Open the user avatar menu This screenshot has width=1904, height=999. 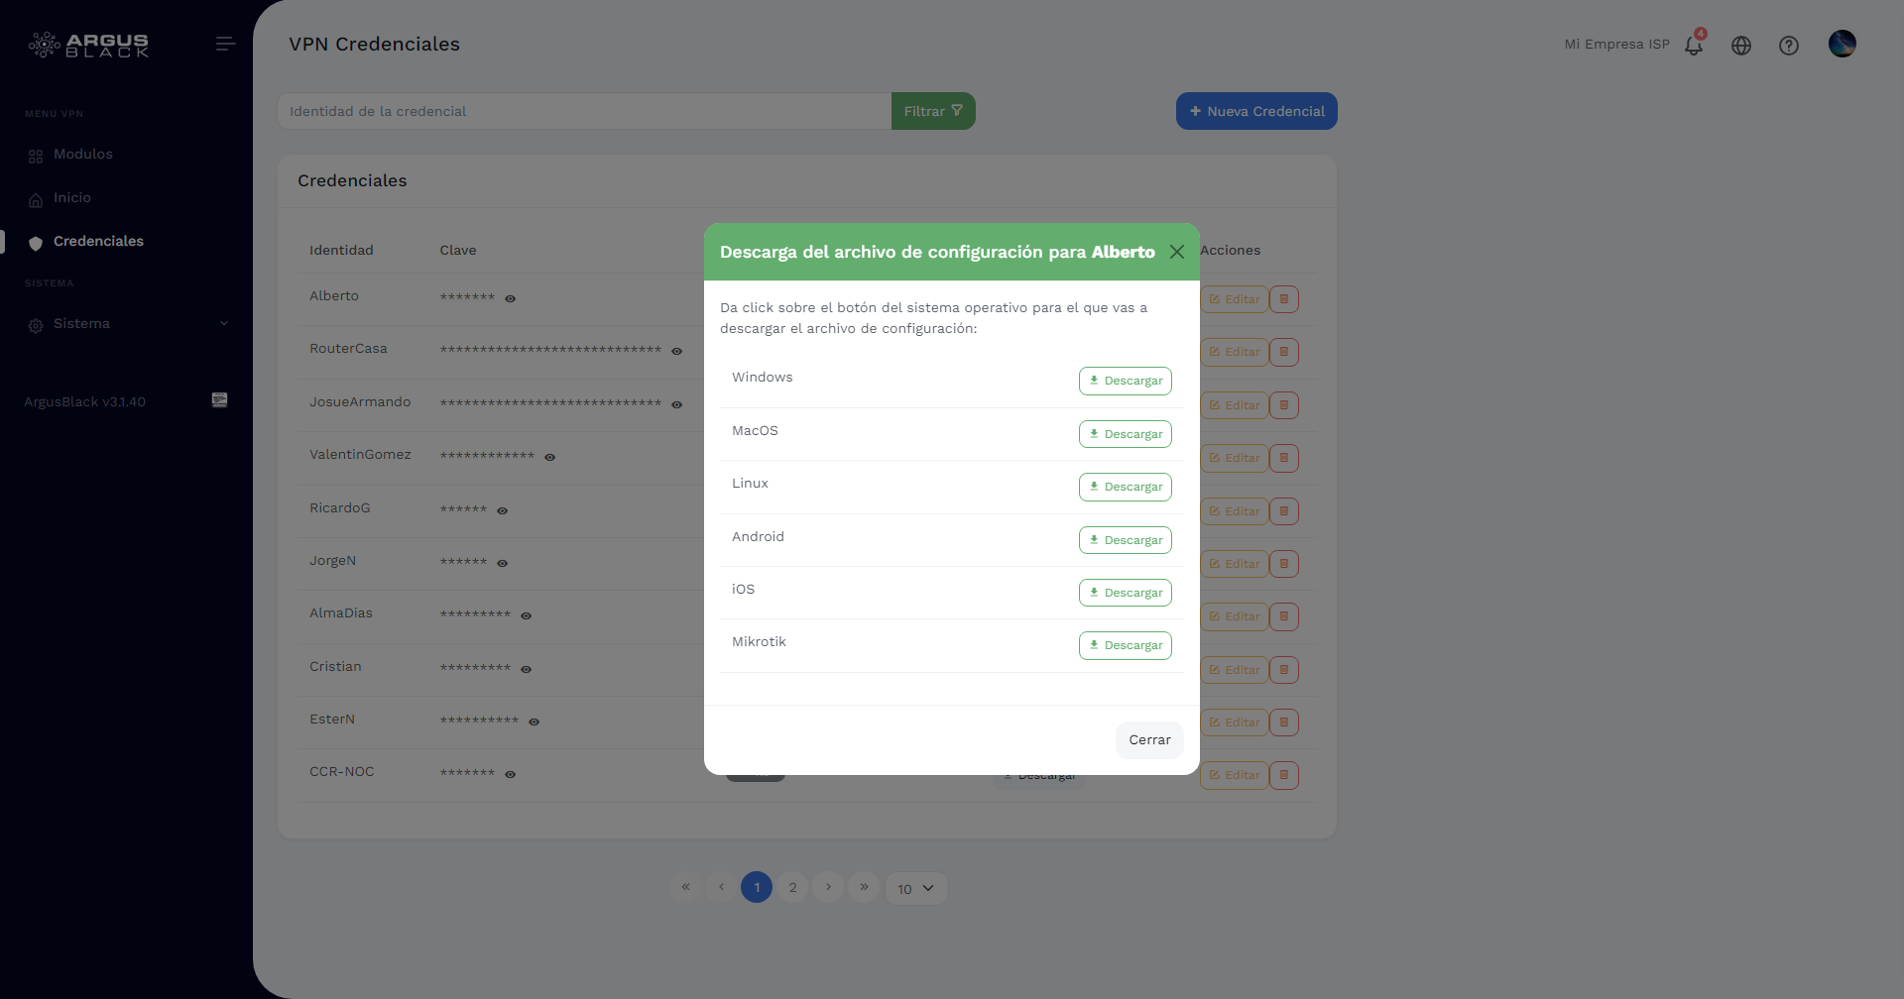click(x=1843, y=44)
